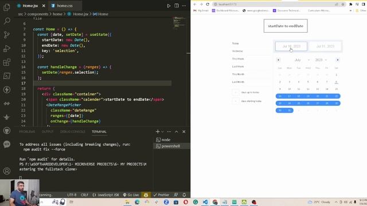Click the feedback icon in status bar
Screen dimensions: 367x206
[x=176, y=195]
